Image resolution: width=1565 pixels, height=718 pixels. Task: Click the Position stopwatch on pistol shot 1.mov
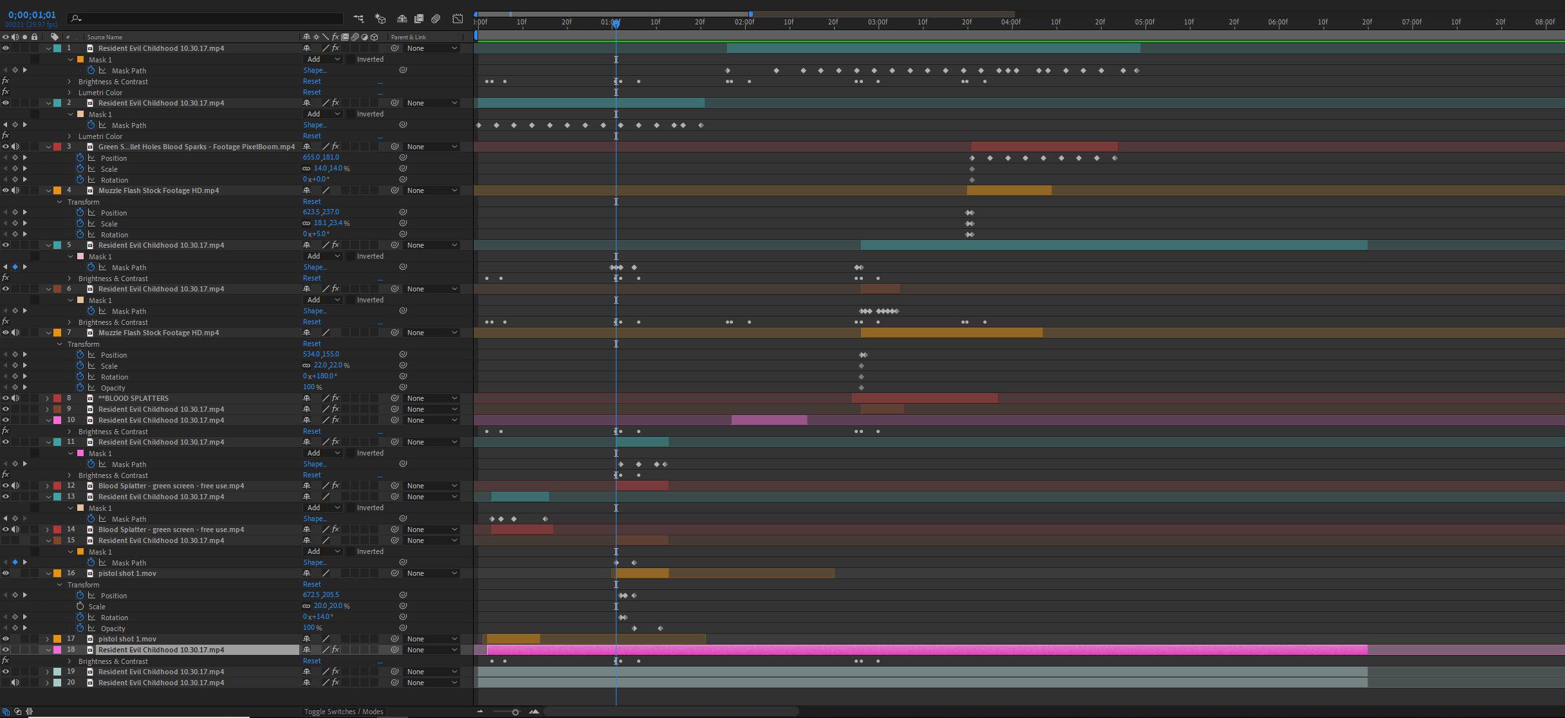80,595
